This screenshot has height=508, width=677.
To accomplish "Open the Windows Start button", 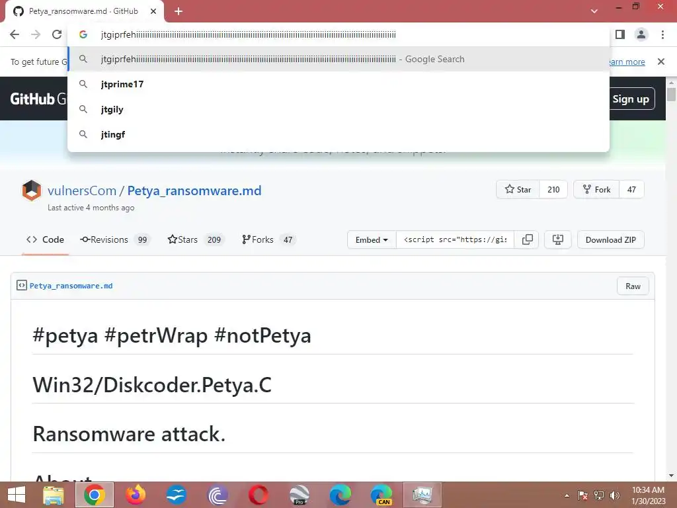I will click(x=17, y=495).
